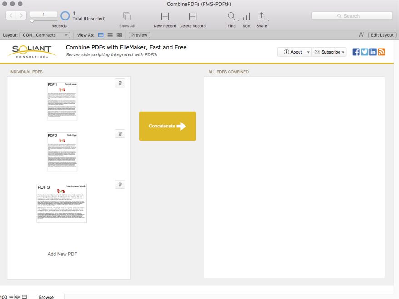Viewport: 399px width, 299px height.
Task: Switch to Table view
Action: [x=119, y=35]
